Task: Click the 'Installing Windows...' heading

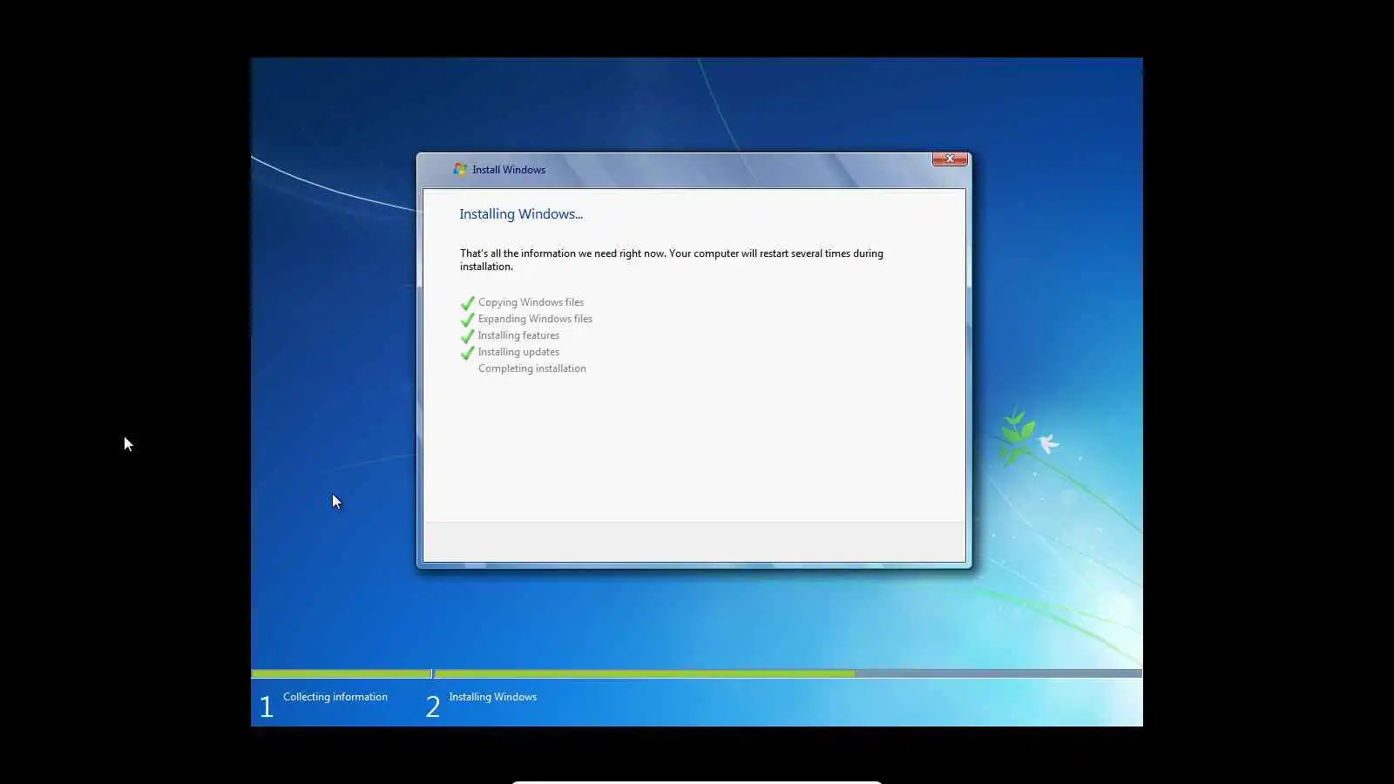Action: [521, 214]
